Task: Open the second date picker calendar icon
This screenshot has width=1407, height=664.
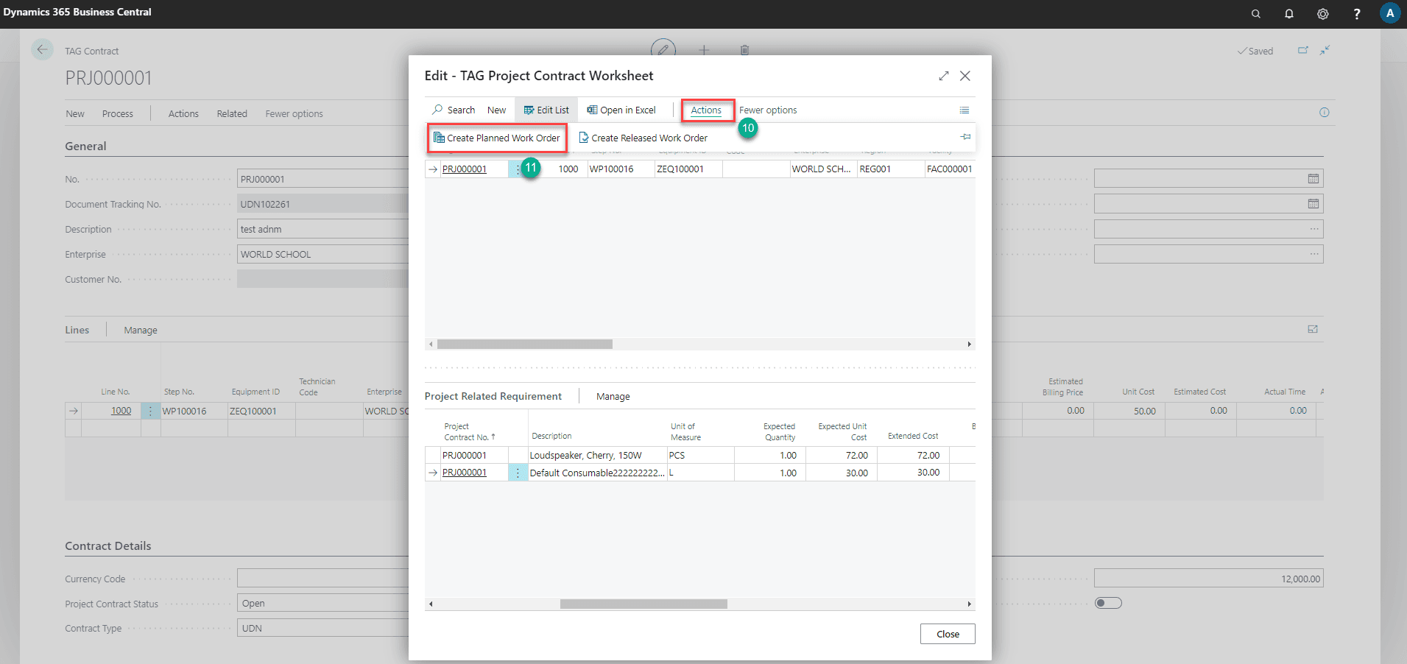Action: click(x=1313, y=204)
